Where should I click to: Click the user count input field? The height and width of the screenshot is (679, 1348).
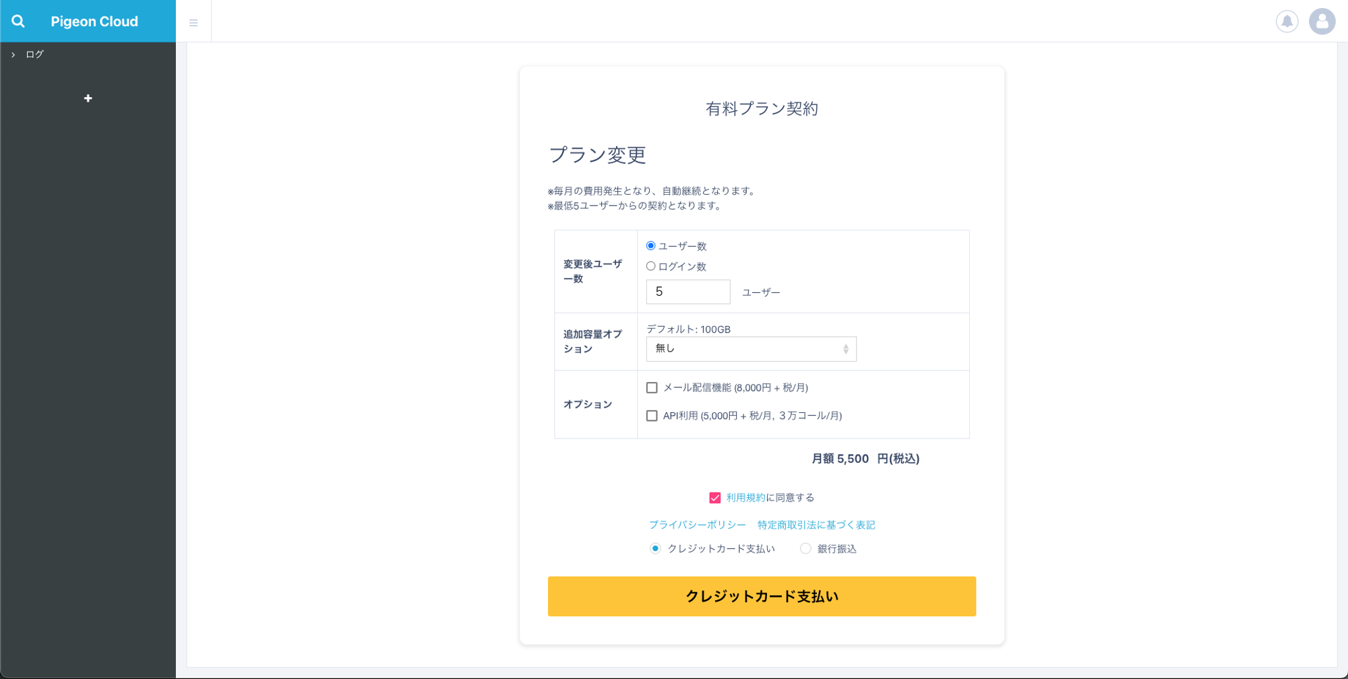(687, 292)
